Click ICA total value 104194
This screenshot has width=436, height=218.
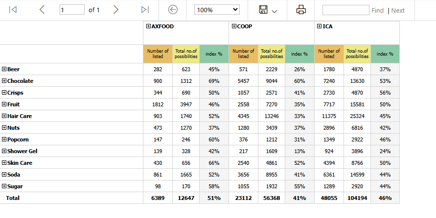pyautogui.click(x=357, y=198)
